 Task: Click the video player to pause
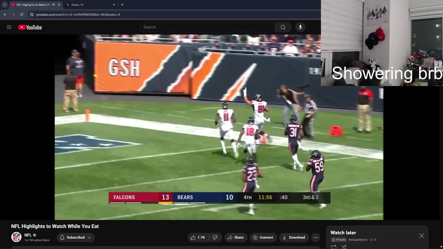click(219, 127)
